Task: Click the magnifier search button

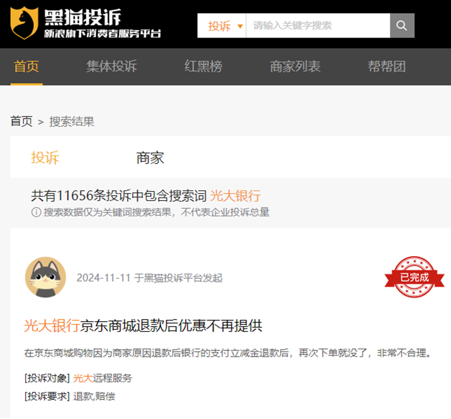Action: tap(402, 26)
